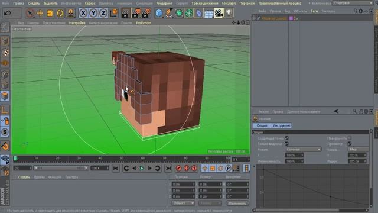
Task: Open the viewport Настройки menu
Action: [77, 23]
